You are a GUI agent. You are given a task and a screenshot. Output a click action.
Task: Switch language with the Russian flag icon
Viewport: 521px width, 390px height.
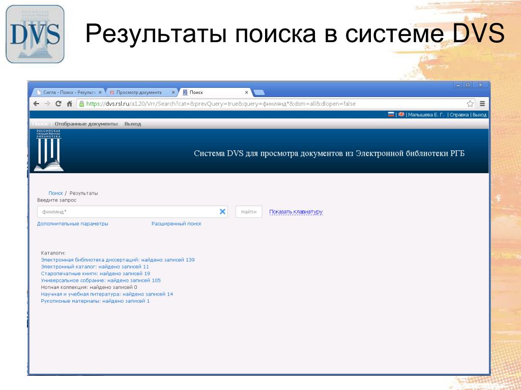click(391, 114)
